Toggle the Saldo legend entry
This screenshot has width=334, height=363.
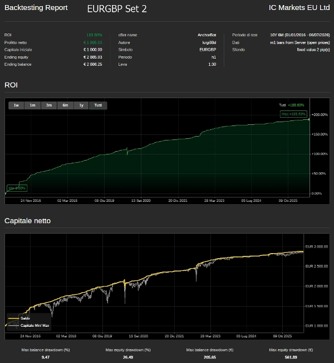(x=19, y=318)
